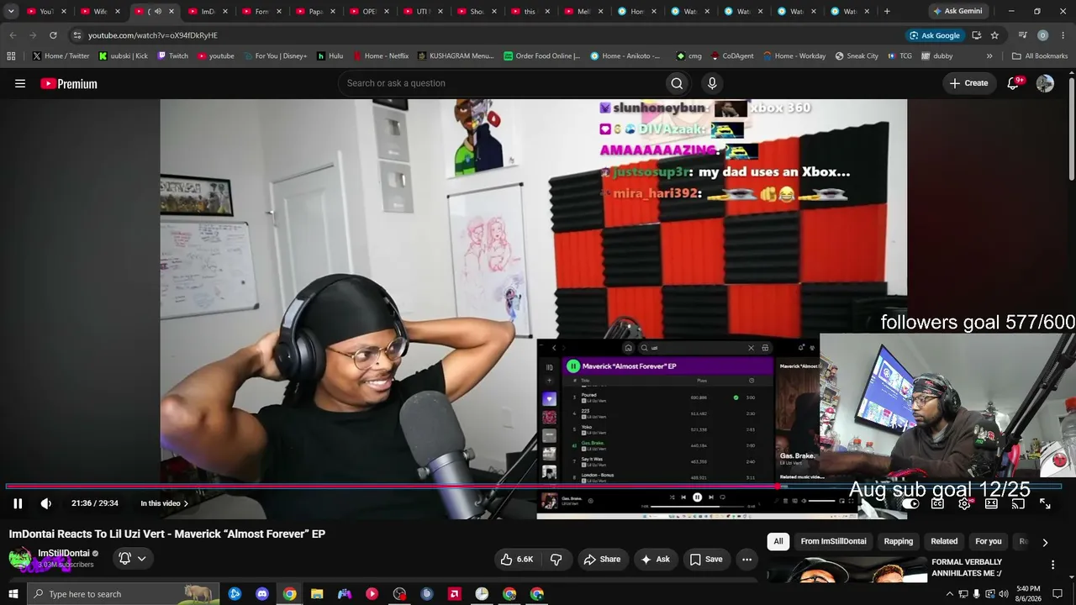Open the YouTube guide hamburger menu

(x=20, y=83)
